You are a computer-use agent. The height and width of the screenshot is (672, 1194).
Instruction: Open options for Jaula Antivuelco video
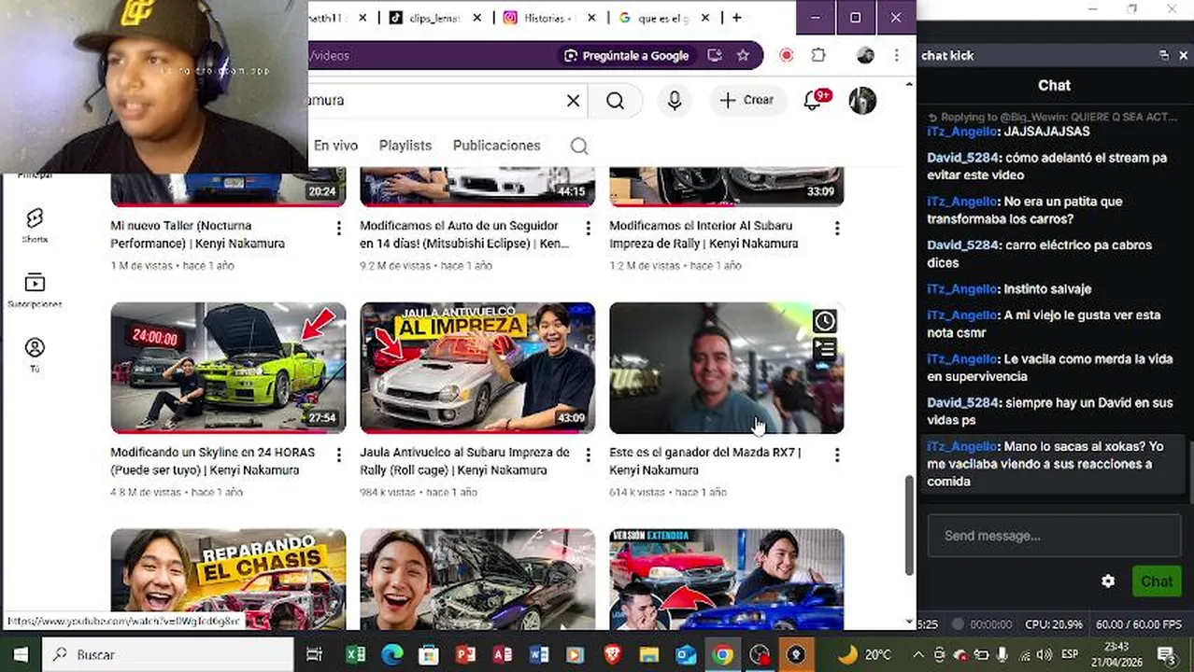point(588,455)
